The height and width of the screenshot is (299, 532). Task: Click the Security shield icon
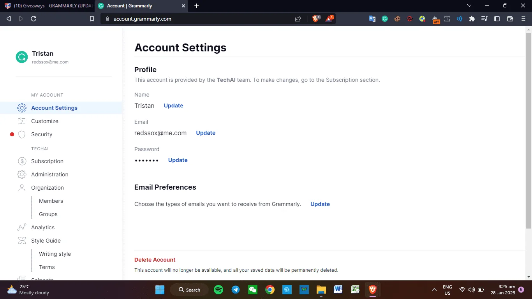pos(22,134)
